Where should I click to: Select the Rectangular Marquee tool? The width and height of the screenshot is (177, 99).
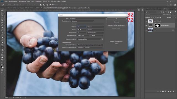tap(2, 13)
